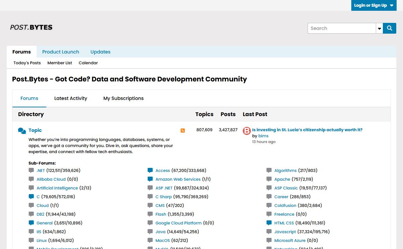
Task: Subscribe via the Topic RSS feed icon
Action: 183,131
